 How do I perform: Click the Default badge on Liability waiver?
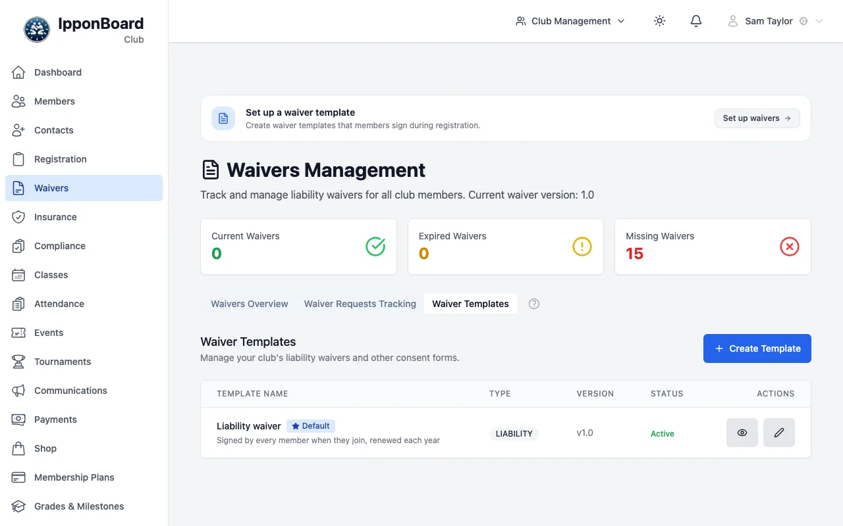tap(311, 426)
